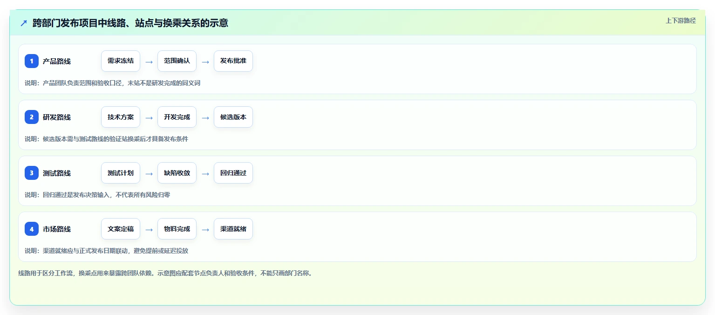Screen dimensions: 715x315
Task: Select the 候选版本 station
Action: (x=233, y=117)
